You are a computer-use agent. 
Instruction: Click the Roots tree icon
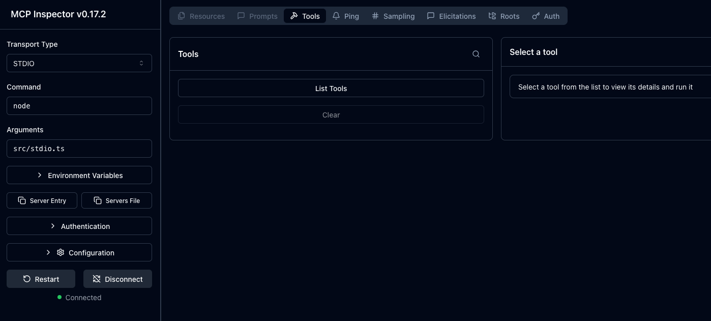(492, 16)
